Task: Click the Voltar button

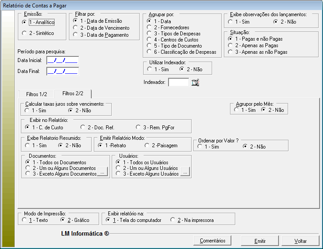Action: [300, 241]
